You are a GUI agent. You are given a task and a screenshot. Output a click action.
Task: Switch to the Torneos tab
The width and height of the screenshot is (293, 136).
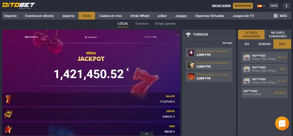click(x=142, y=24)
